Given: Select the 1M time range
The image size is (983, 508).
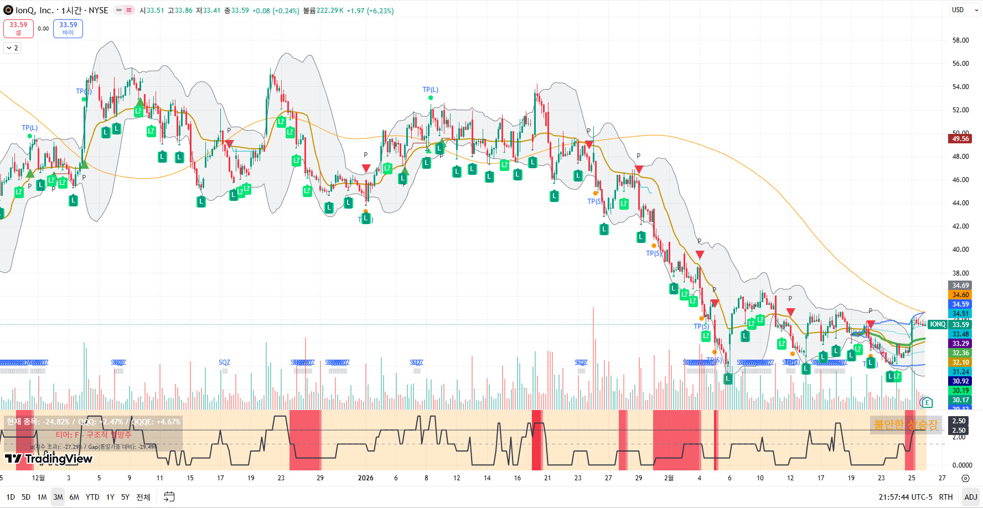Looking at the screenshot, I should [42, 497].
